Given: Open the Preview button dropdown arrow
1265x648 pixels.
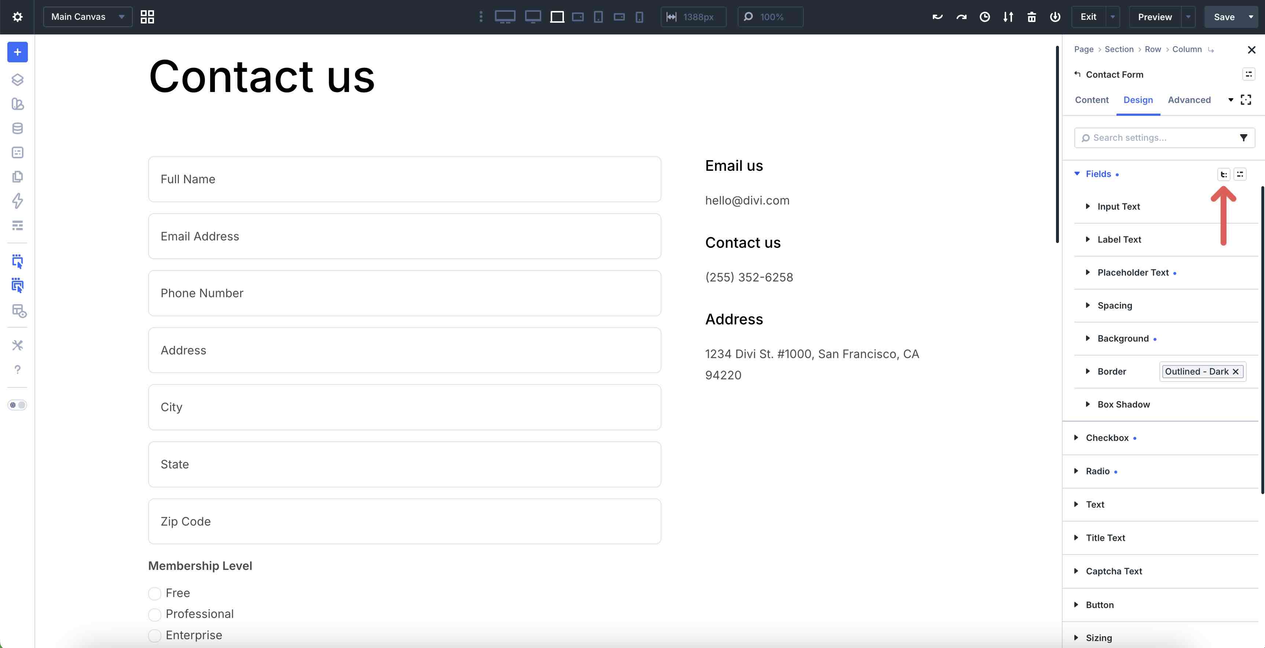Looking at the screenshot, I should 1188,17.
